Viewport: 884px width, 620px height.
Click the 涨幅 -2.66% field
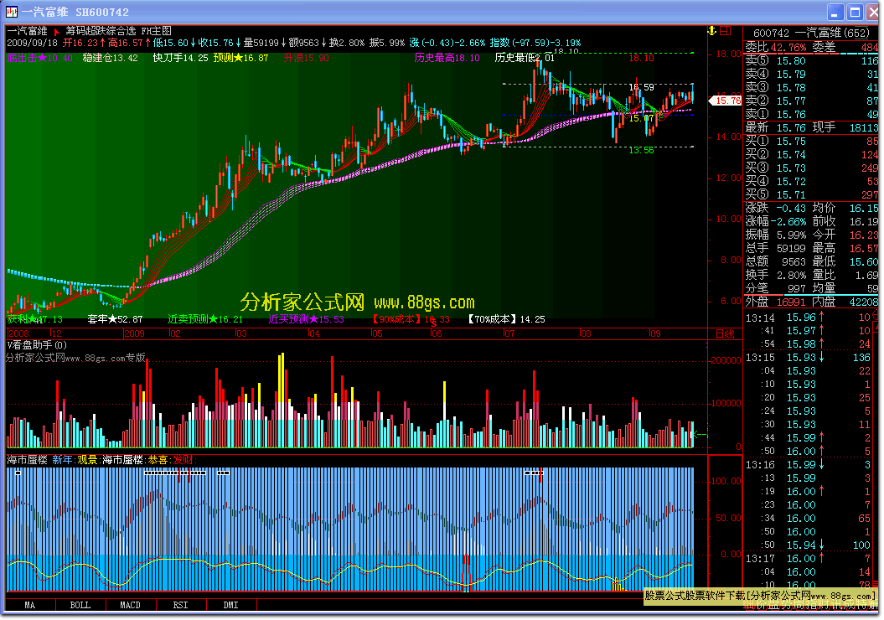pos(776,221)
